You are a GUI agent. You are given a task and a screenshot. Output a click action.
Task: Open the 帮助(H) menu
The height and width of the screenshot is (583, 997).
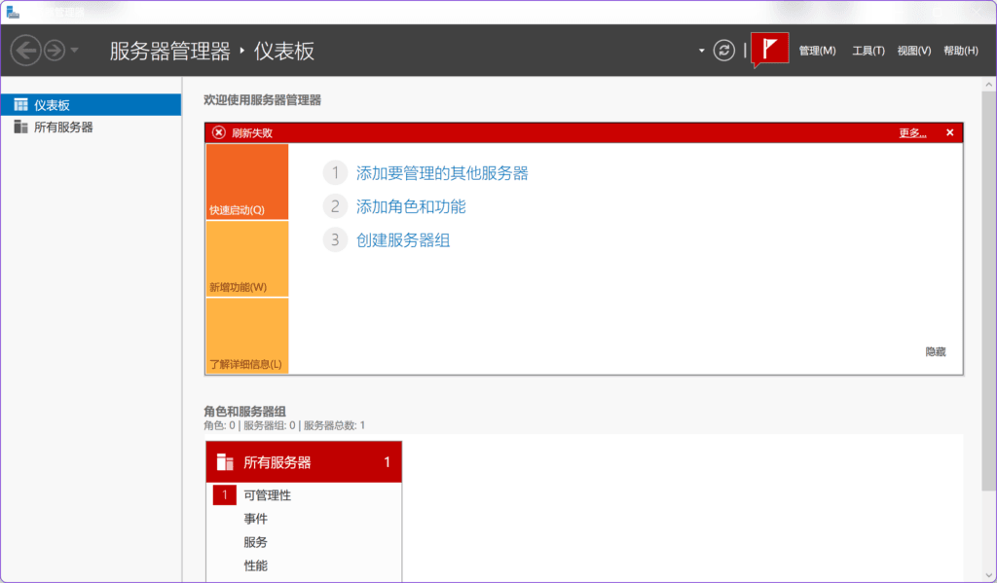(960, 50)
